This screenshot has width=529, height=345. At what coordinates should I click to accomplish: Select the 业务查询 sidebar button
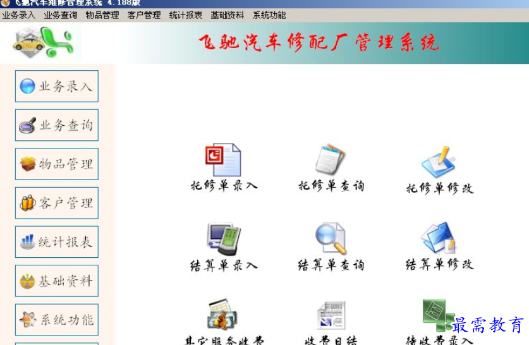[x=57, y=125]
